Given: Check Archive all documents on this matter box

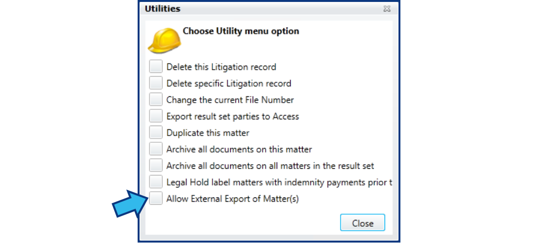Looking at the screenshot, I should (x=156, y=149).
